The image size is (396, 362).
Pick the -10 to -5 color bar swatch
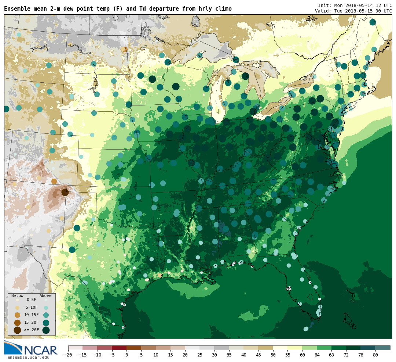pyautogui.click(x=105, y=348)
